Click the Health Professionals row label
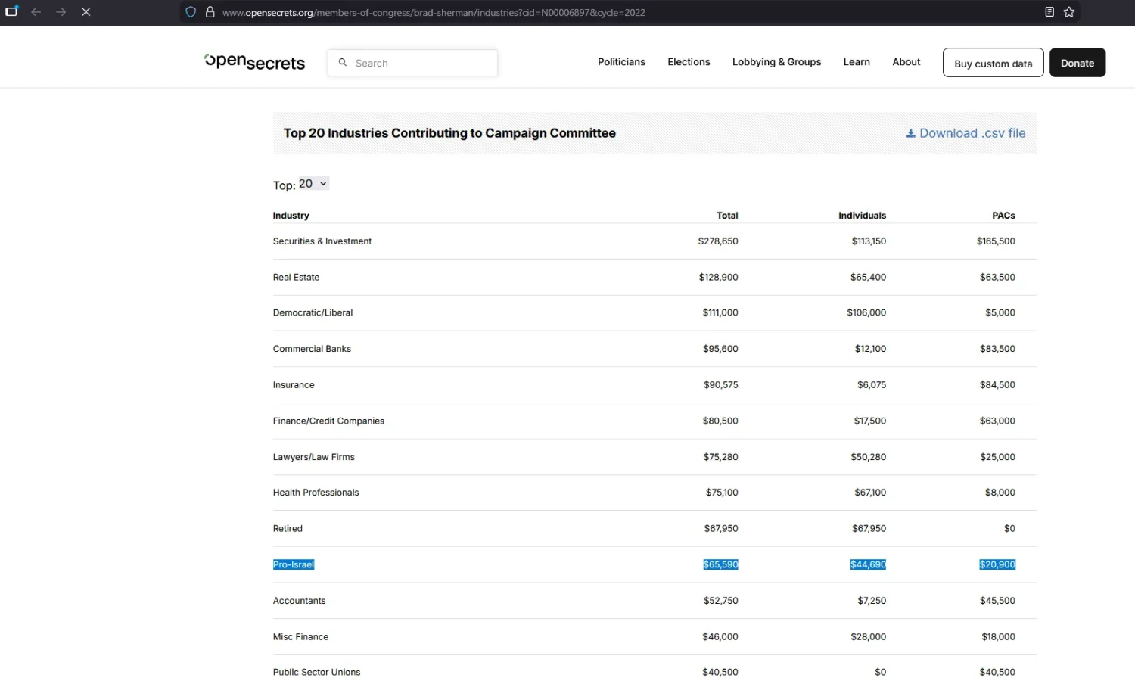 click(316, 493)
